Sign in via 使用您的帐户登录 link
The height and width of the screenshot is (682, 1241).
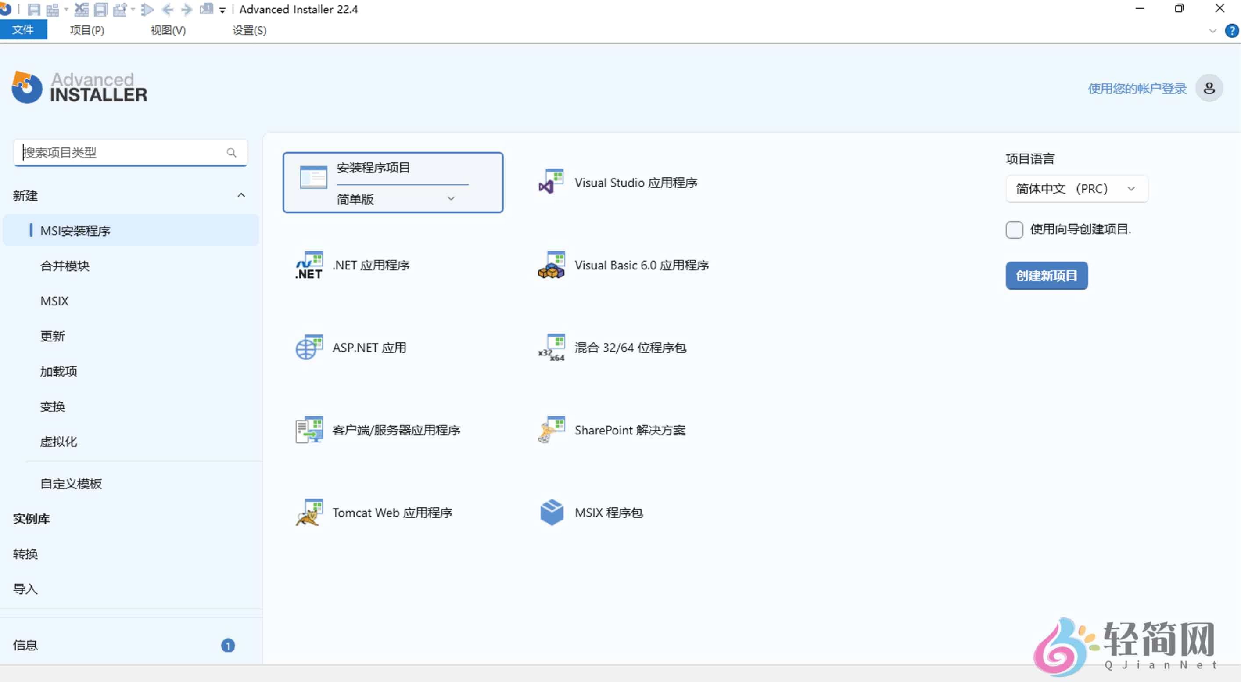pyautogui.click(x=1137, y=88)
